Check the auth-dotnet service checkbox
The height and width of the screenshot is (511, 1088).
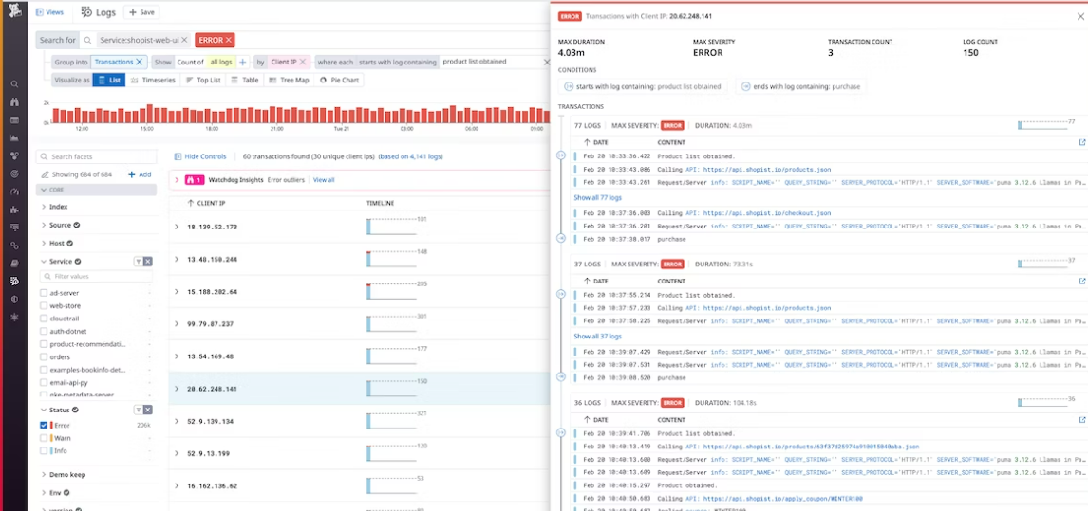point(44,332)
